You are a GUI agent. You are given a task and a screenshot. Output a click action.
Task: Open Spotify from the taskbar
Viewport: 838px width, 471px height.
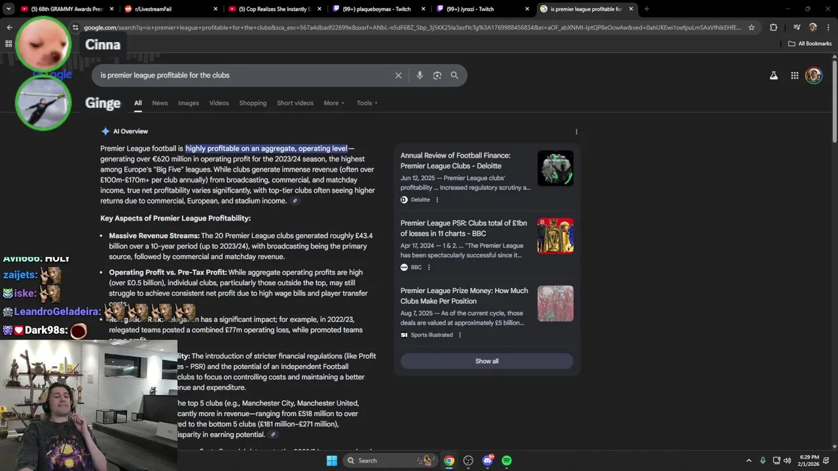pyautogui.click(x=507, y=461)
